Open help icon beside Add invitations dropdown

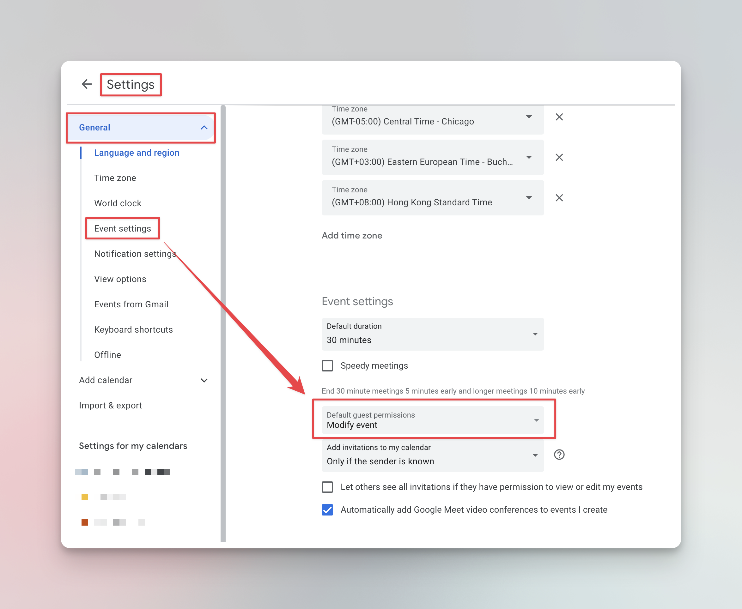559,455
